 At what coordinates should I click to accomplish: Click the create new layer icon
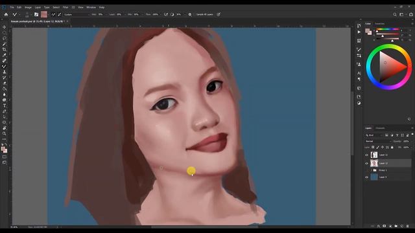(x=402, y=226)
